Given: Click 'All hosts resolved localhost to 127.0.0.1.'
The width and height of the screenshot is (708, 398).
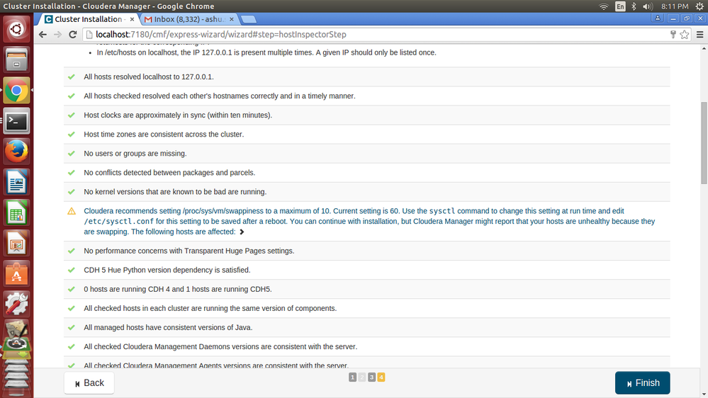Looking at the screenshot, I should coord(149,76).
